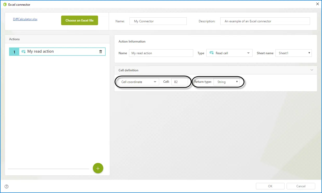Click the Return type label
This screenshot has height=193, width=322.
[x=203, y=82]
